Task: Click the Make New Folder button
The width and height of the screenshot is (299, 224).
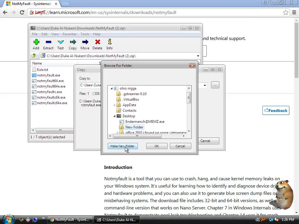Action: [123, 146]
